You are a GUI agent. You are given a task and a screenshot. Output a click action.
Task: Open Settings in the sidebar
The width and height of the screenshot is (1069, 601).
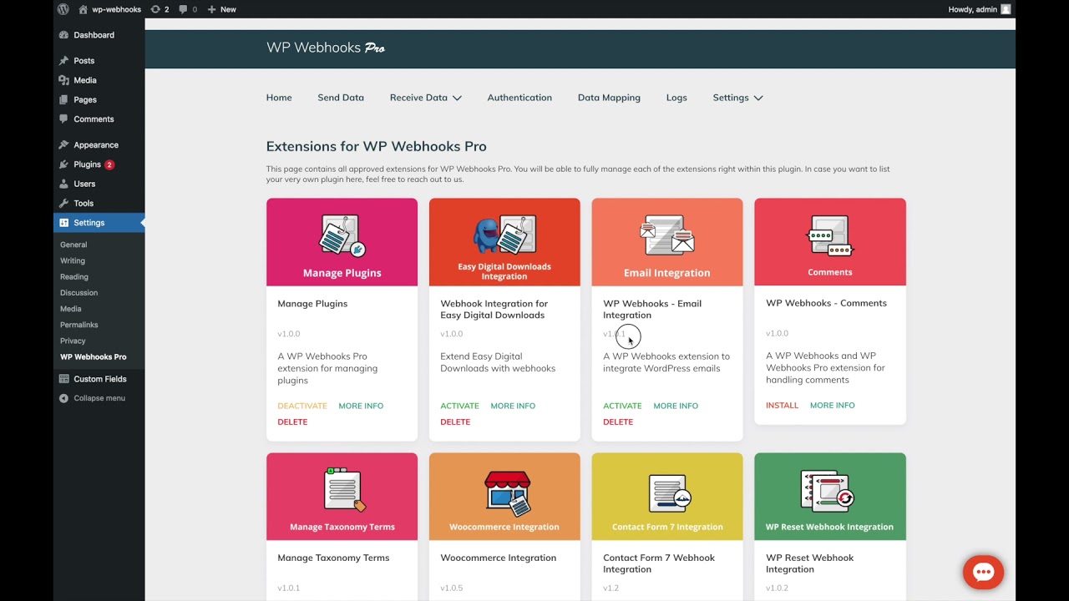coord(99,223)
